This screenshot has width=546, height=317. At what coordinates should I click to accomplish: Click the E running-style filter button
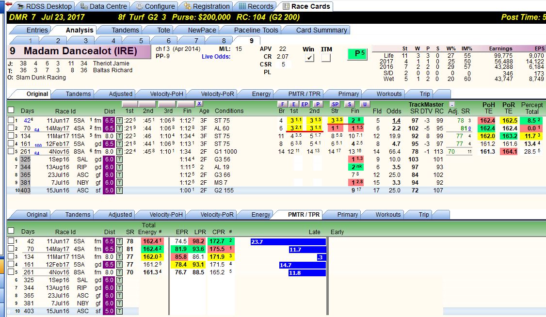tap(293, 104)
